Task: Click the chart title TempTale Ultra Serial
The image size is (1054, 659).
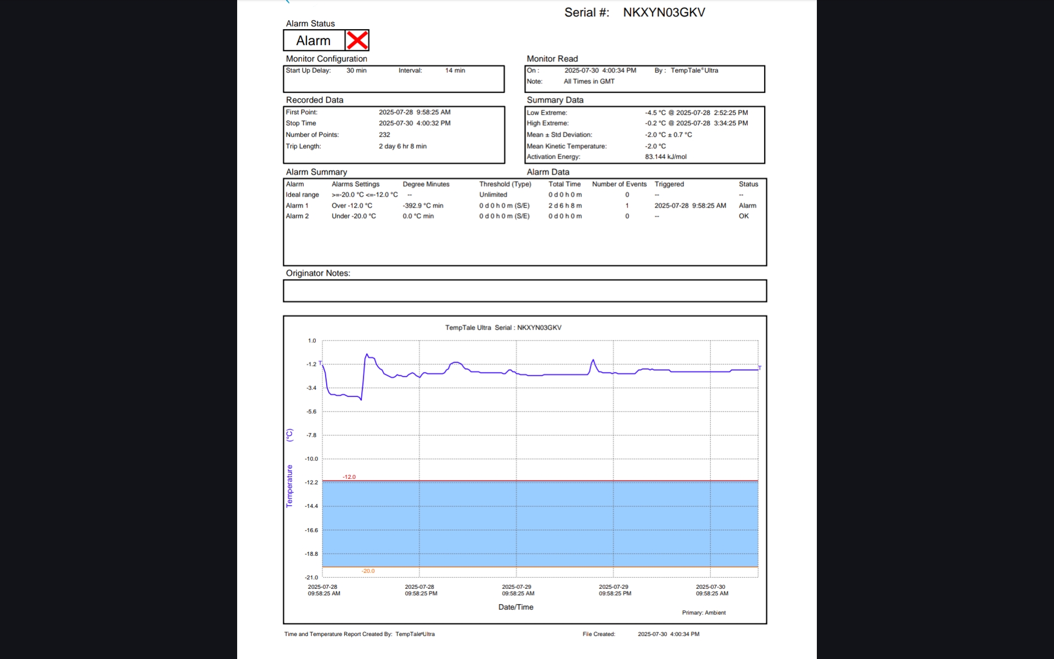Action: point(503,327)
